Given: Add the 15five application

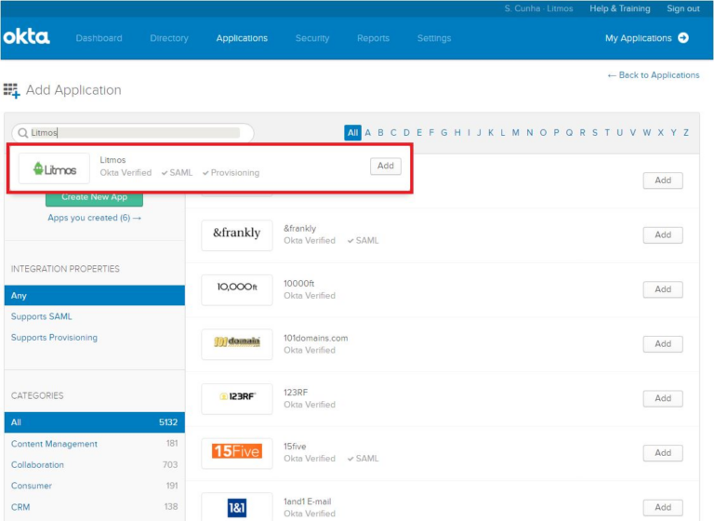Looking at the screenshot, I should pyautogui.click(x=663, y=453).
